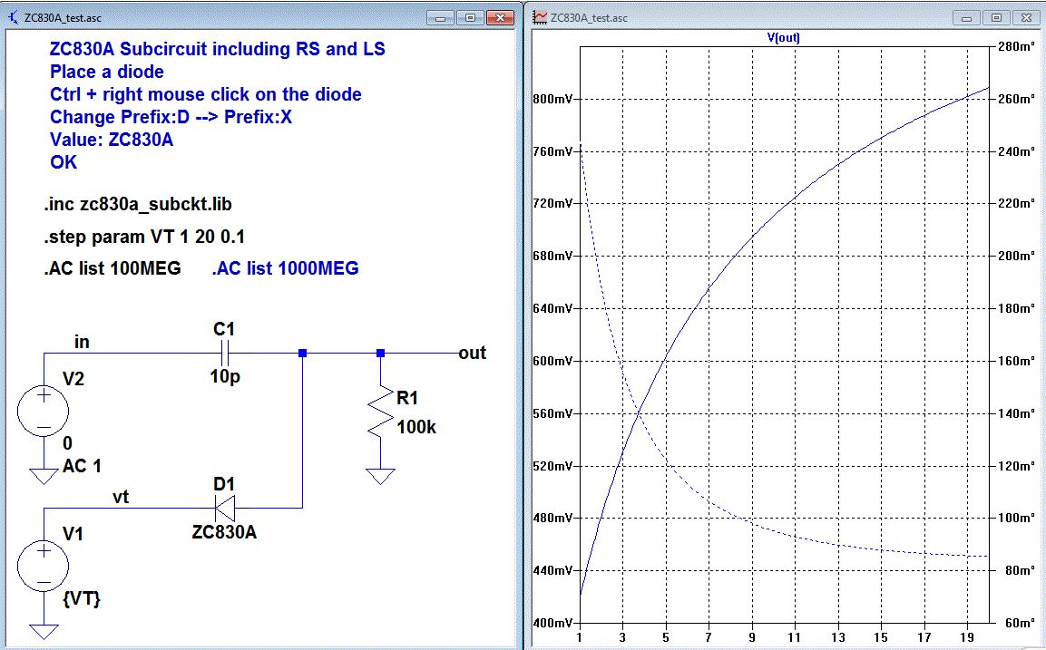Click the 10p value of capacitor C1

(x=224, y=377)
